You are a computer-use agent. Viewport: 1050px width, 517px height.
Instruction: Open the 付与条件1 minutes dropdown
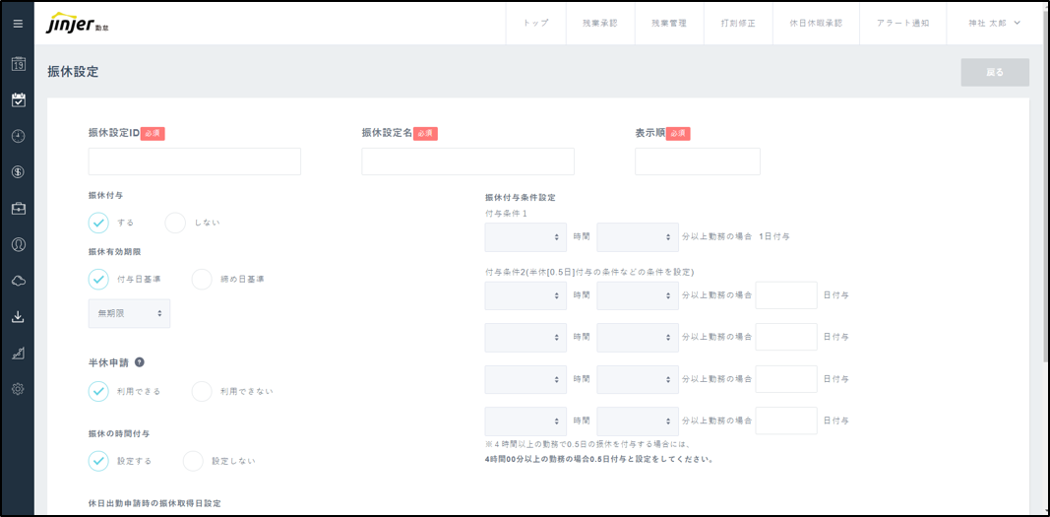[x=638, y=237]
